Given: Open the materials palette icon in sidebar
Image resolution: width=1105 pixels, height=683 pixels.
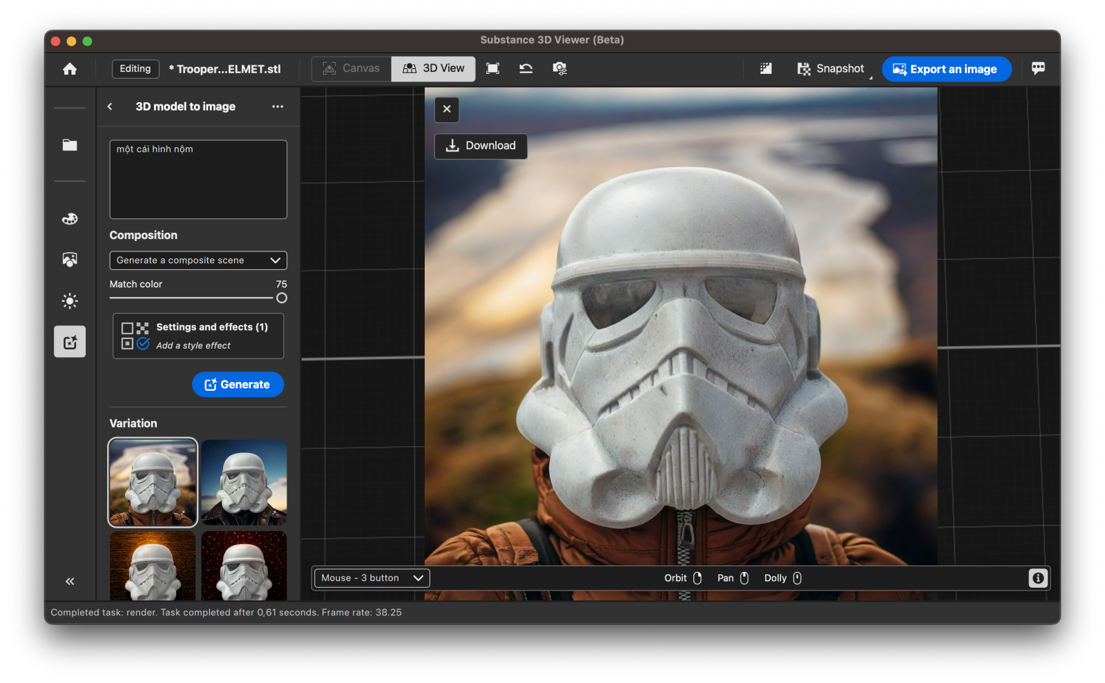Looking at the screenshot, I should click(x=70, y=219).
